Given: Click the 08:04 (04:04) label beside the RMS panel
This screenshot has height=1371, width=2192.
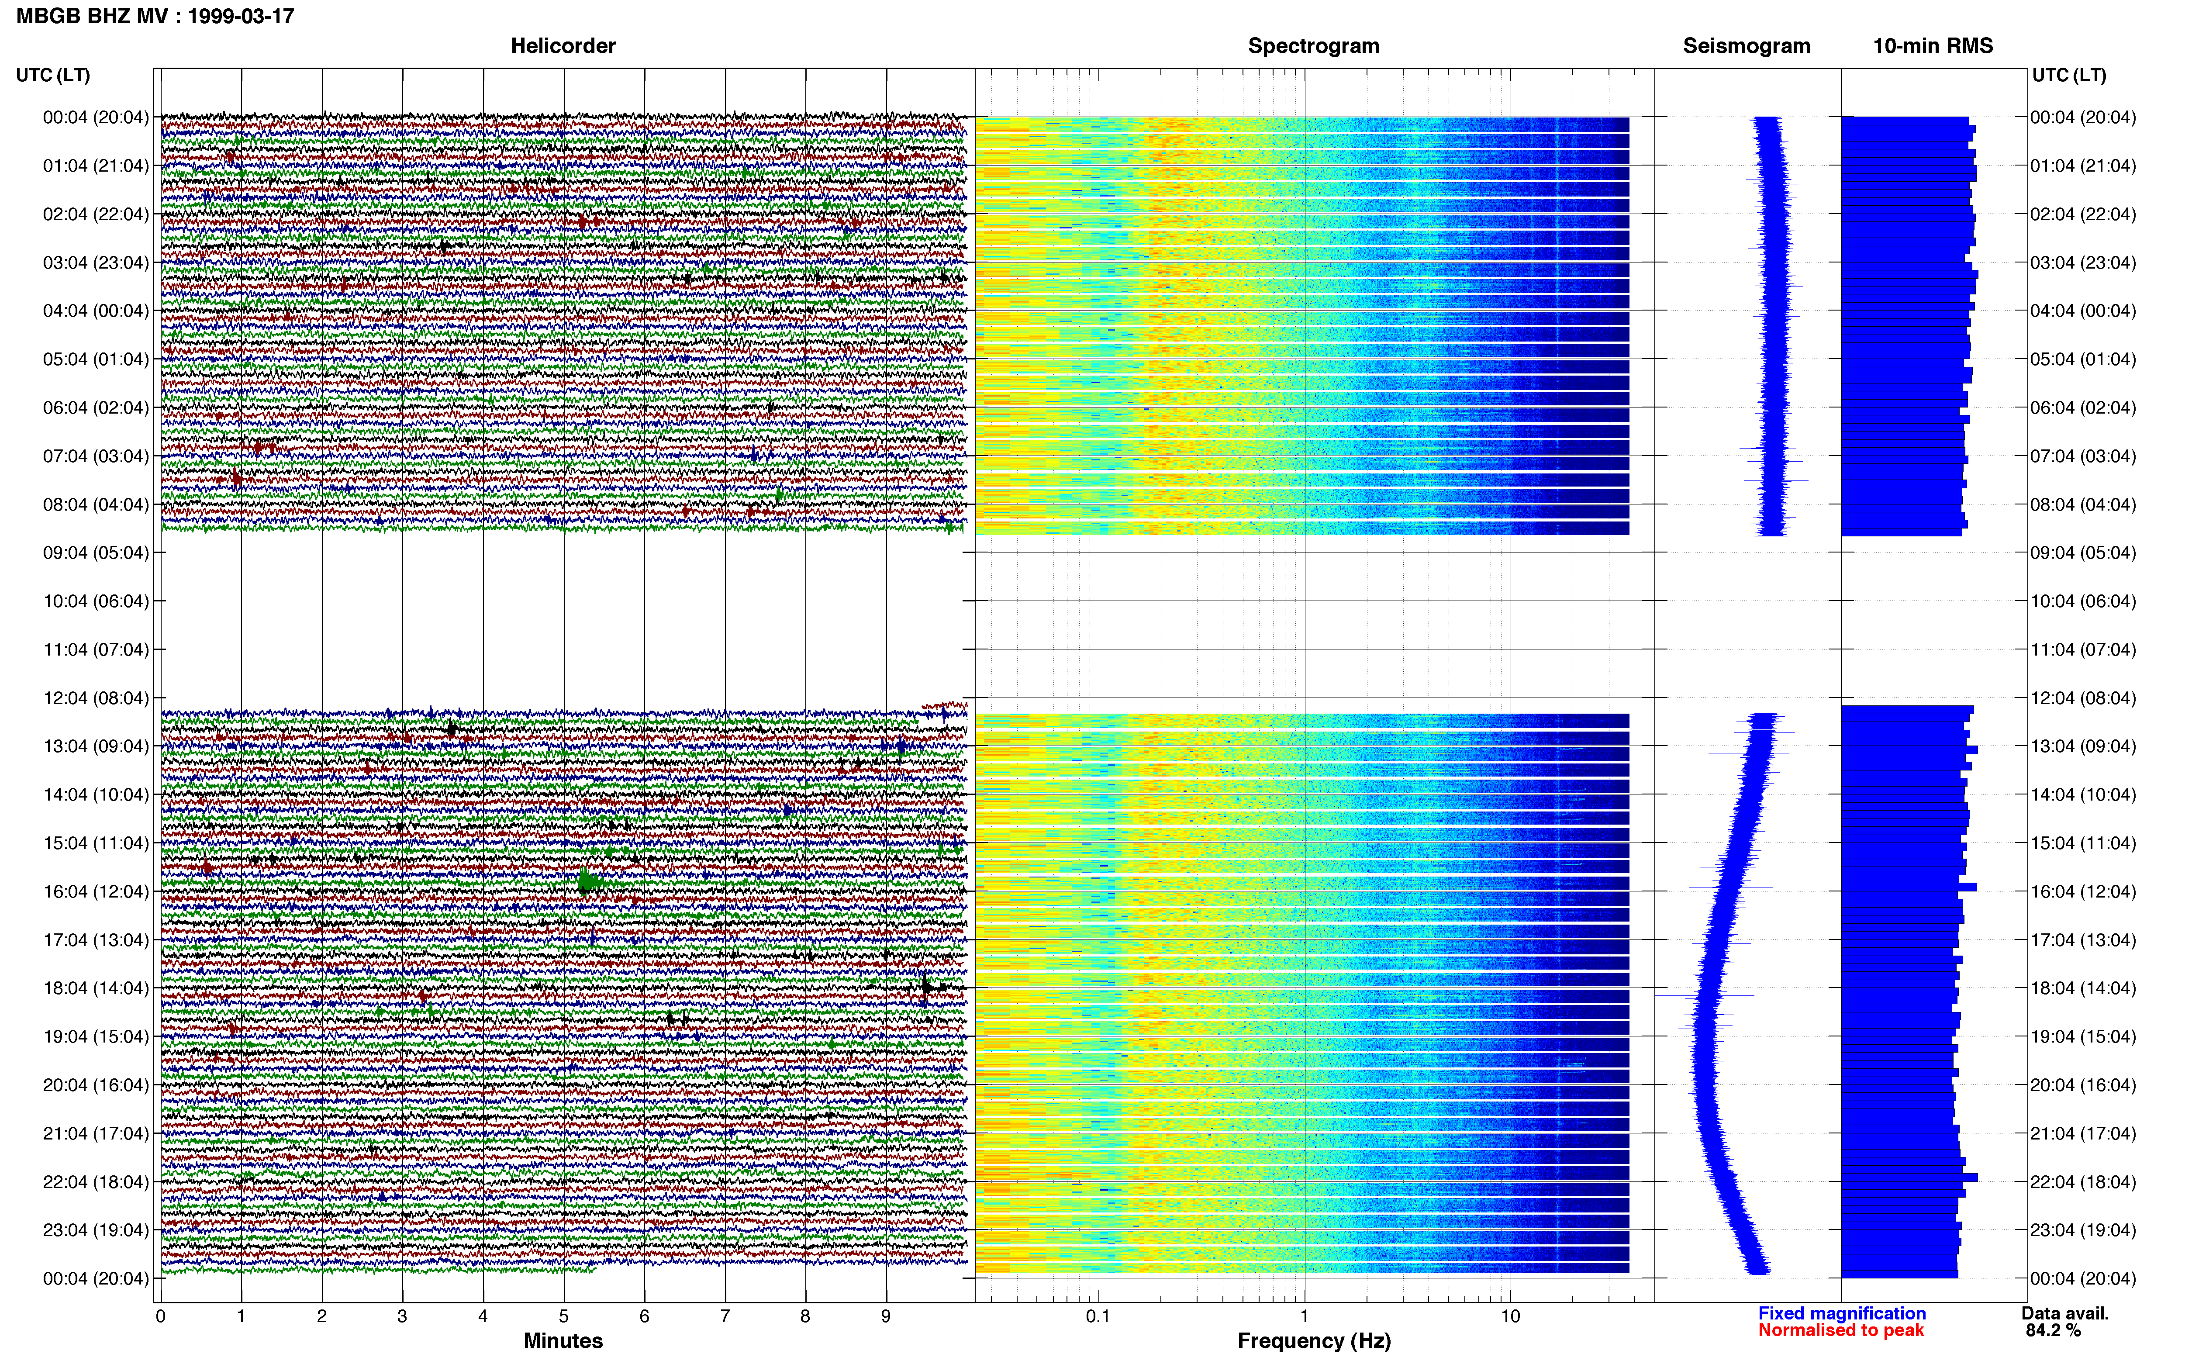Looking at the screenshot, I should 2083,504.
